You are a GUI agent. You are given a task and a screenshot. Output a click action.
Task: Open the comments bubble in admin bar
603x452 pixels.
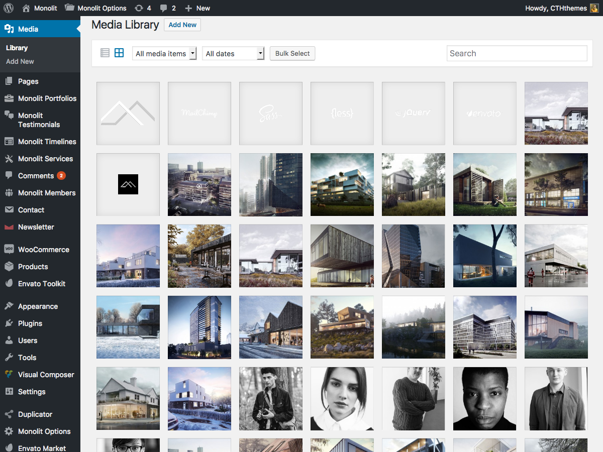pos(167,8)
